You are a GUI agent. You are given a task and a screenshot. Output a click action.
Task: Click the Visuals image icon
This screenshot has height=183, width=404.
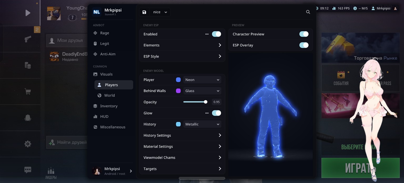click(x=95, y=74)
